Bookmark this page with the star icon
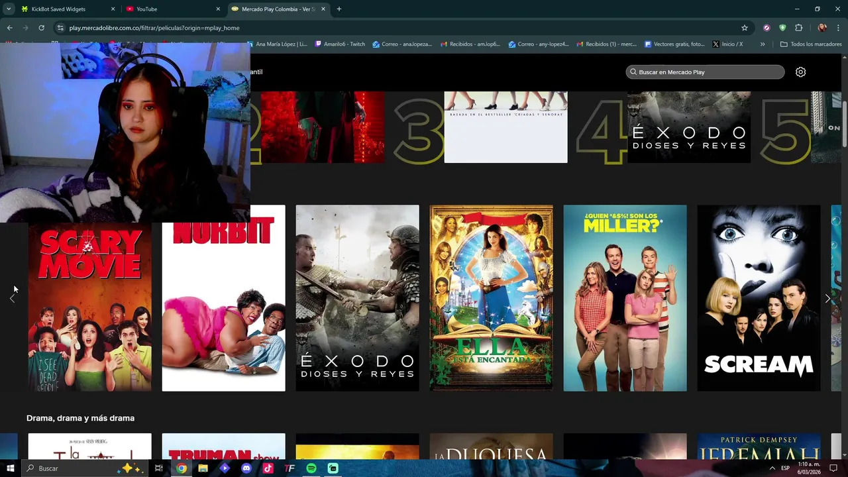The height and width of the screenshot is (477, 848). click(745, 28)
